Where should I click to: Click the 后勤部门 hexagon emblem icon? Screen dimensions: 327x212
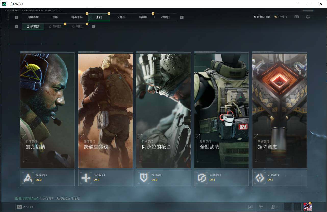pos(202,178)
